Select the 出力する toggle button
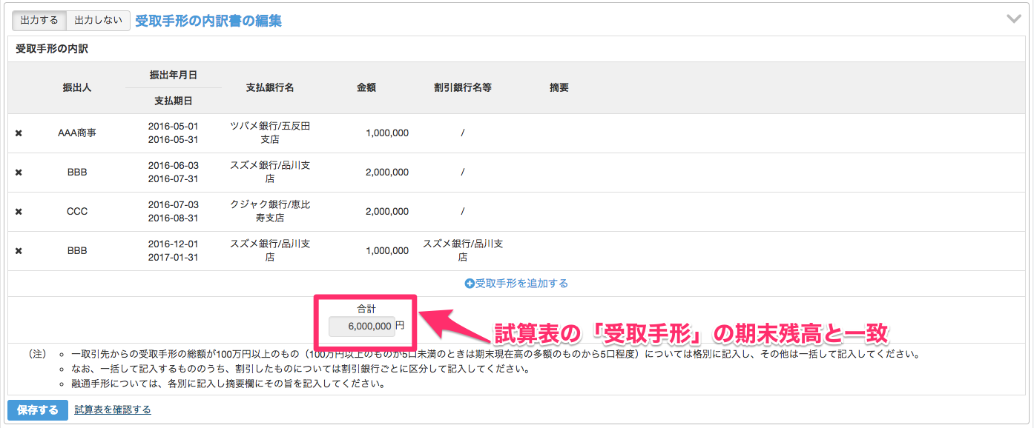Image resolution: width=1034 pixels, height=428 pixels. (x=39, y=21)
